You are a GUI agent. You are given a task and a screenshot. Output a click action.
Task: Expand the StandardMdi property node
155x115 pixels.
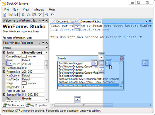pos(4,95)
